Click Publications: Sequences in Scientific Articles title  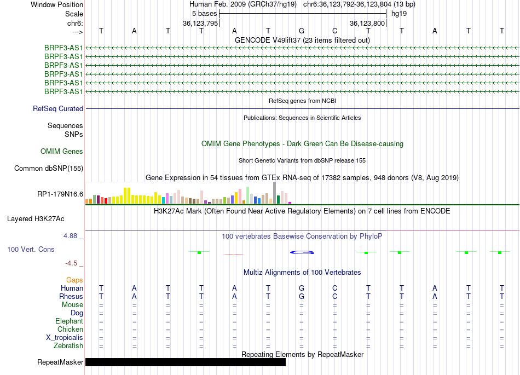(x=303, y=118)
